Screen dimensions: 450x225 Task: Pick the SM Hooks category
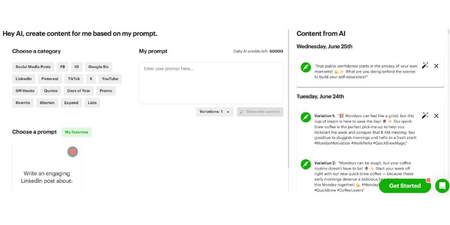[25, 91]
